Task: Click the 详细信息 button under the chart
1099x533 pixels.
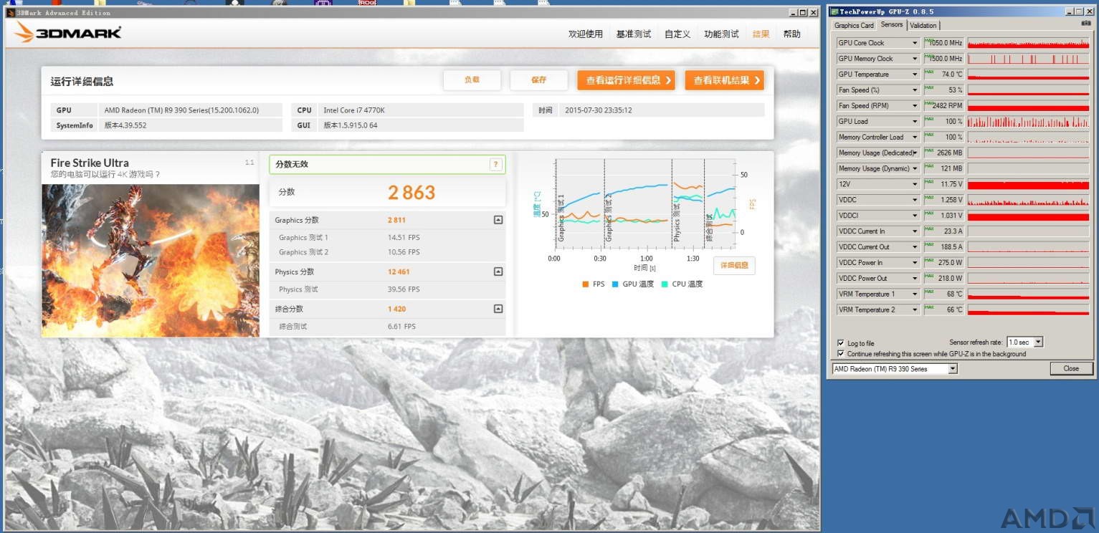Action: [734, 266]
